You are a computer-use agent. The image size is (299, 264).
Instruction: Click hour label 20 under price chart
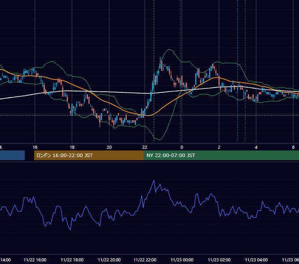[109, 147]
